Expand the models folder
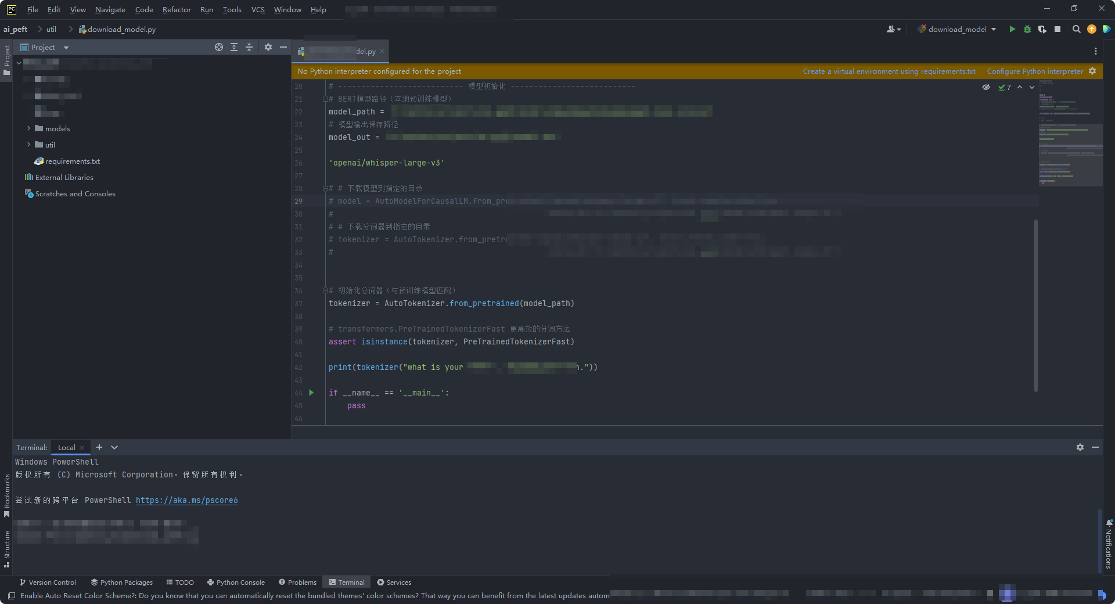This screenshot has width=1115, height=604. click(x=28, y=128)
